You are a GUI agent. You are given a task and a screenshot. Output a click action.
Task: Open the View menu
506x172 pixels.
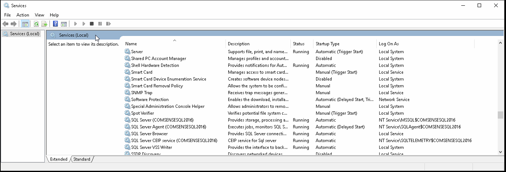40,15
